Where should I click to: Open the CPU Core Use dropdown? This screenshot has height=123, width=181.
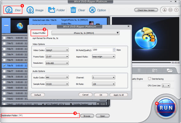tap(166, 86)
